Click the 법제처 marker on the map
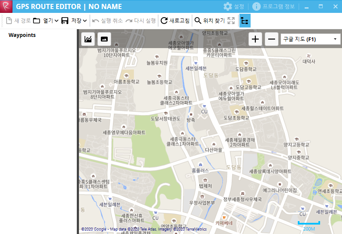 coord(205,180)
